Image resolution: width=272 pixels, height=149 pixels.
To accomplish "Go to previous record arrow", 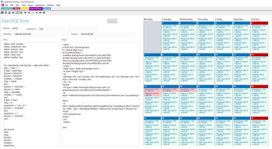I will pos(29,13).
